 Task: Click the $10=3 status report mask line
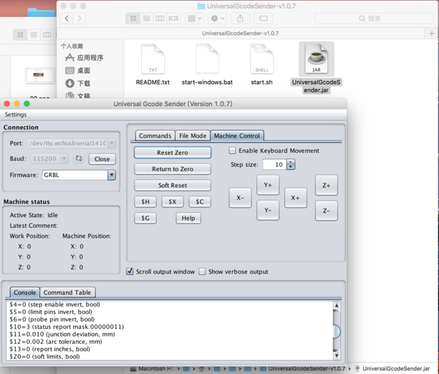(66, 327)
